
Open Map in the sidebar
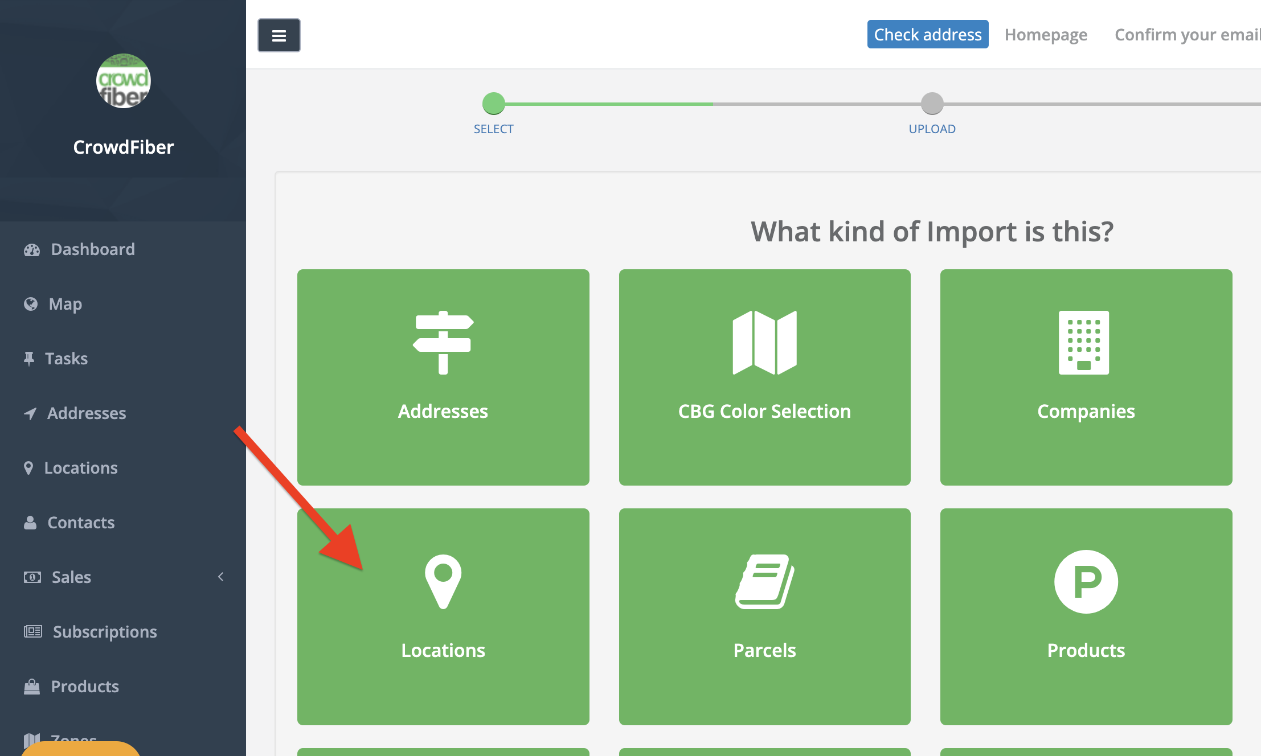[65, 304]
